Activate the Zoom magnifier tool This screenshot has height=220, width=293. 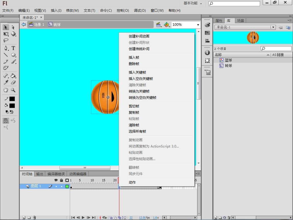click(x=13, y=90)
